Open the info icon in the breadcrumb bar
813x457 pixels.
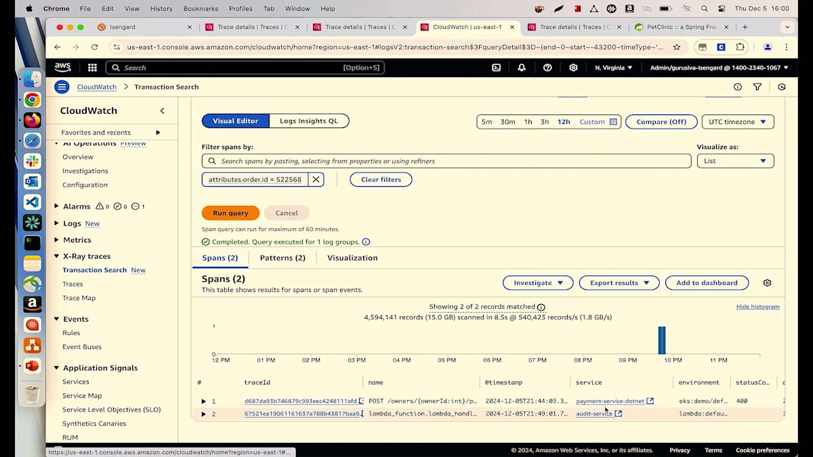point(738,87)
